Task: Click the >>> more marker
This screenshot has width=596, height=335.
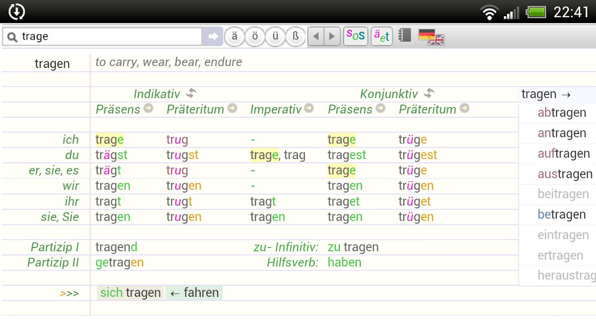Action: (70, 294)
